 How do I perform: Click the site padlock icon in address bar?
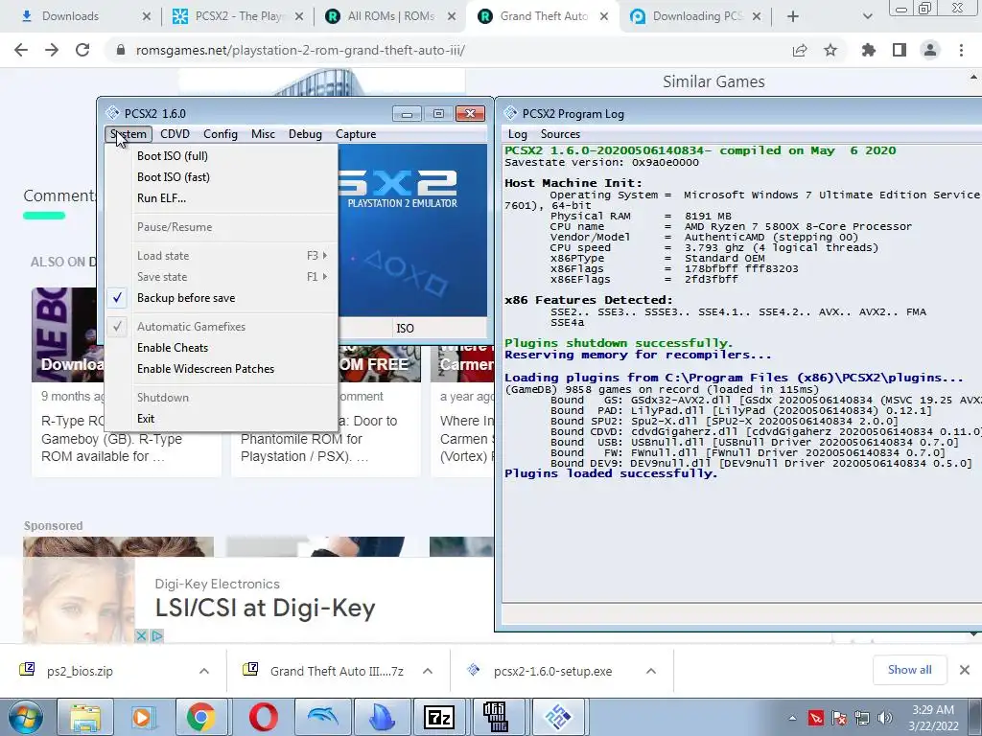coord(121,50)
